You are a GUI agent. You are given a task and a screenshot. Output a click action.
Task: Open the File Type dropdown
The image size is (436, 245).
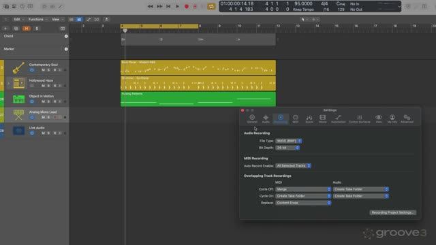289,141
